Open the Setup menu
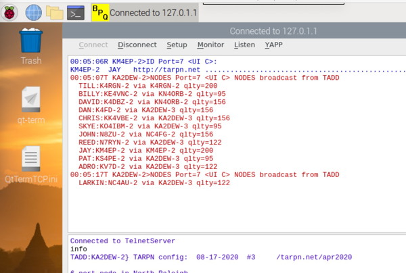This screenshot has height=273, width=406. pos(177,45)
